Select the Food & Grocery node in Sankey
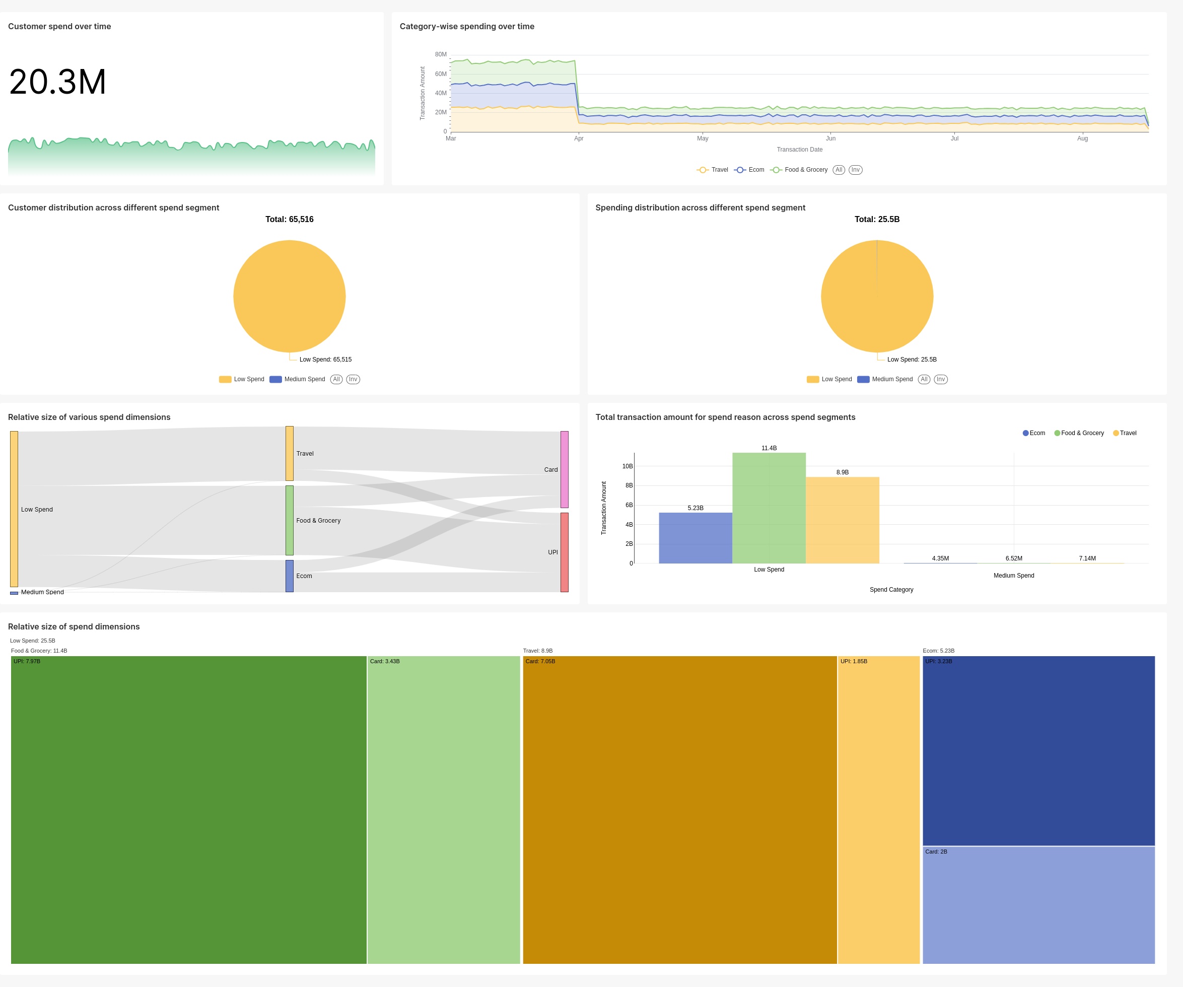Image resolution: width=1183 pixels, height=987 pixels. [x=290, y=520]
